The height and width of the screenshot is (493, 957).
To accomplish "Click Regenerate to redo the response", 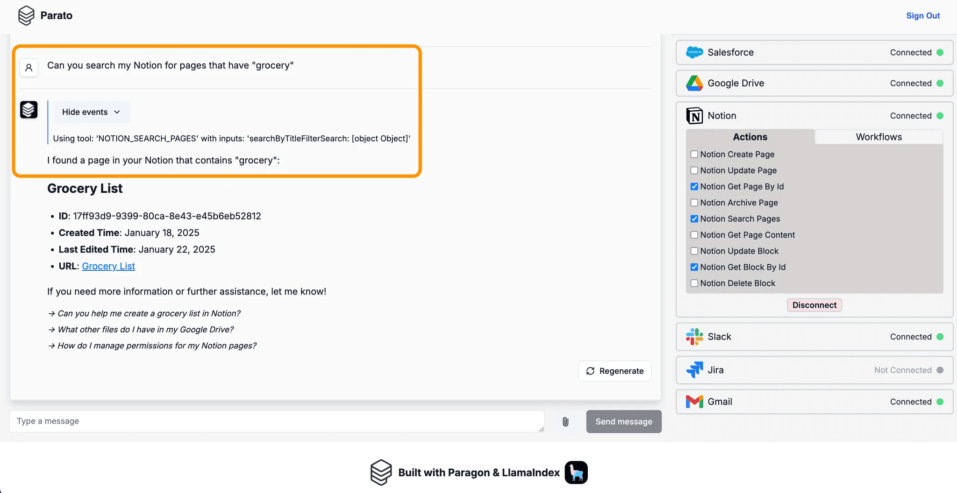I will [614, 371].
